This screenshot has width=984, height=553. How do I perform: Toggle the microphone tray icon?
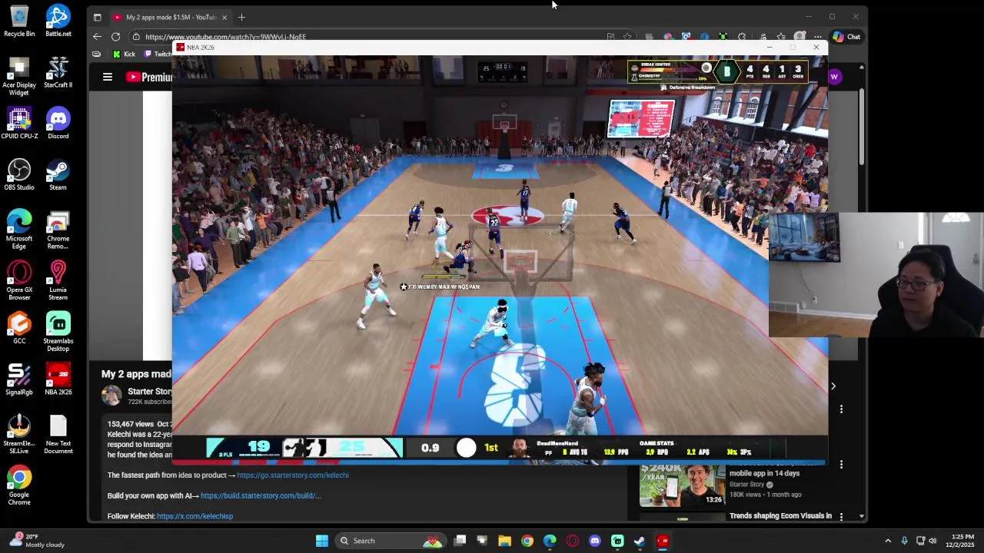904,541
